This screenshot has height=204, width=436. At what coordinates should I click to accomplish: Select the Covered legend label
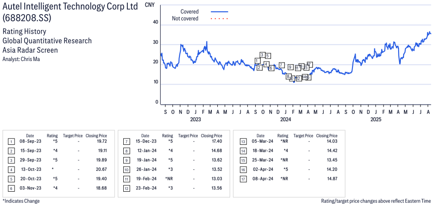click(x=189, y=12)
